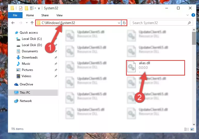Select the alias.dll file
Viewport: 199px width, 139px height.
pyautogui.click(x=155, y=68)
